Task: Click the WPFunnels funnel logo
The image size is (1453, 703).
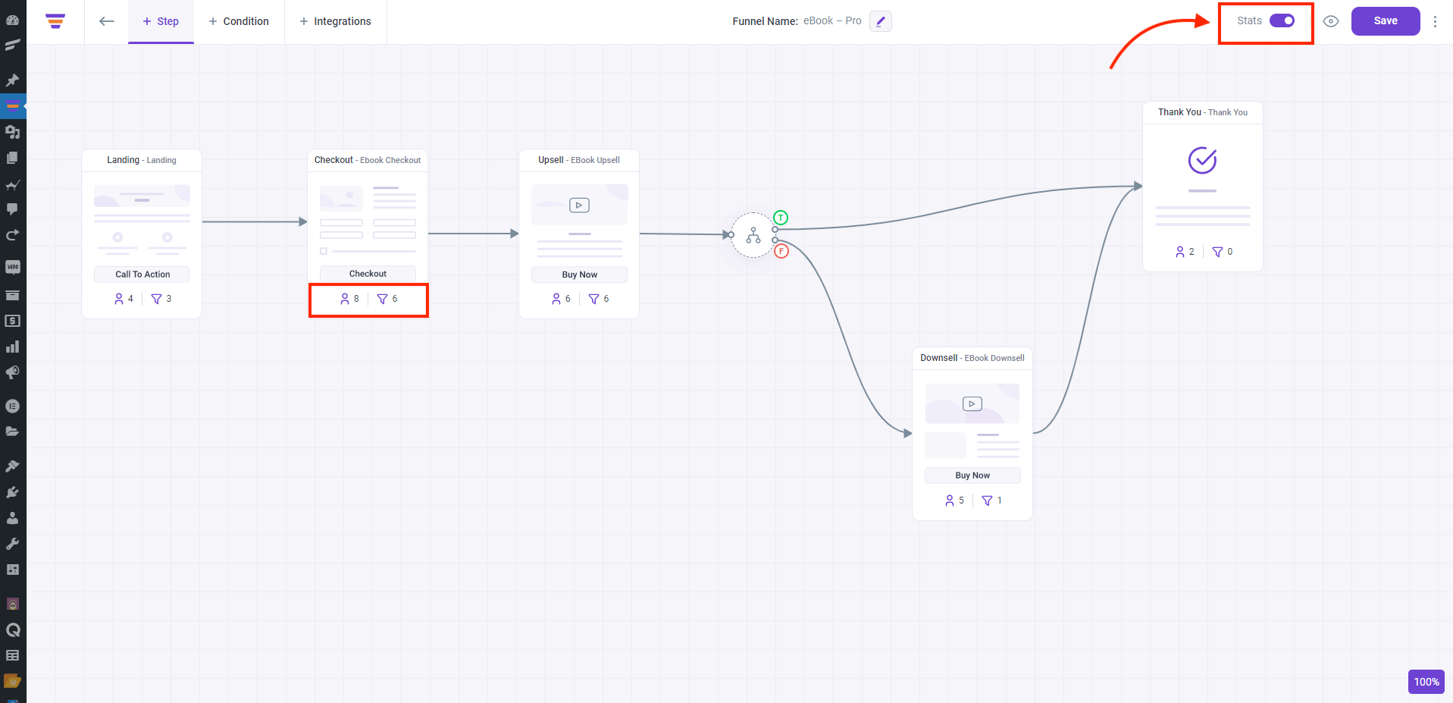Action: tap(55, 21)
